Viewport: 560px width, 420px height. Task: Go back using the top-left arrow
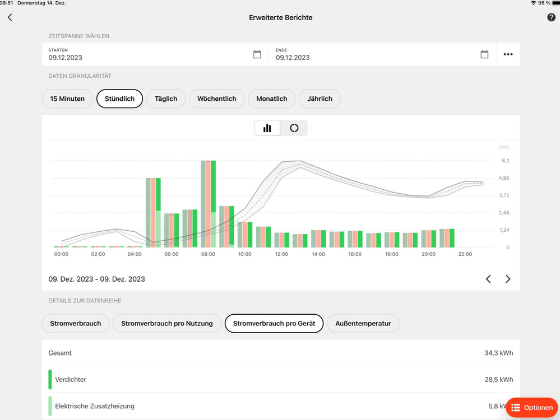10,17
